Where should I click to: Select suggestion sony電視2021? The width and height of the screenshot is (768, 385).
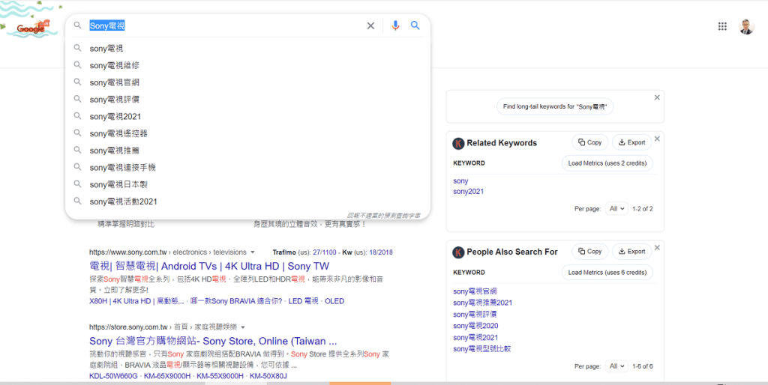pos(247,116)
